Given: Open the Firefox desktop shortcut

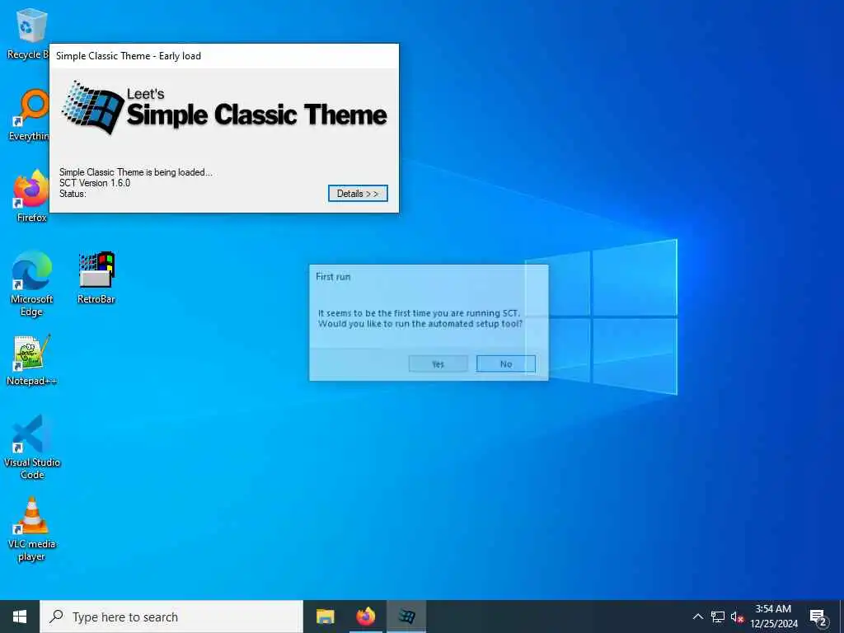Looking at the screenshot, I should (31, 195).
